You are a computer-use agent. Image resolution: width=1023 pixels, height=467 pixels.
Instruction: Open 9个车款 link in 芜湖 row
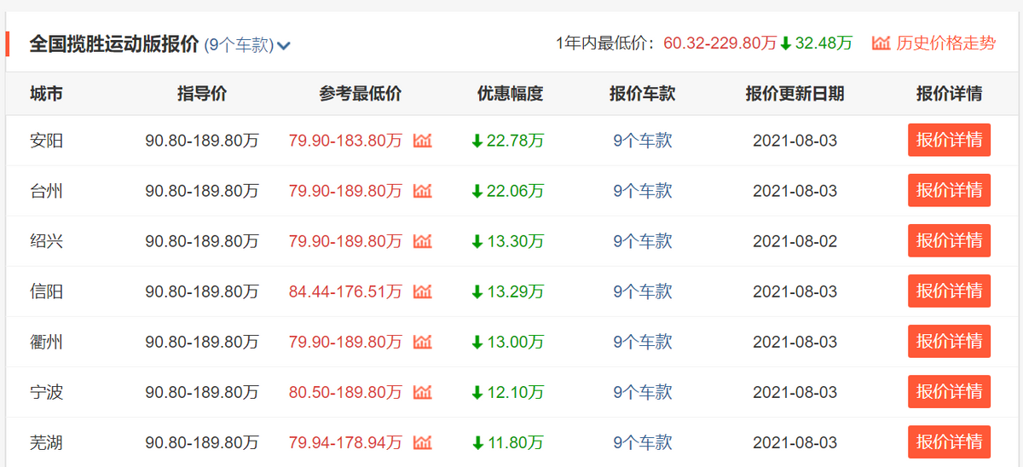(643, 442)
